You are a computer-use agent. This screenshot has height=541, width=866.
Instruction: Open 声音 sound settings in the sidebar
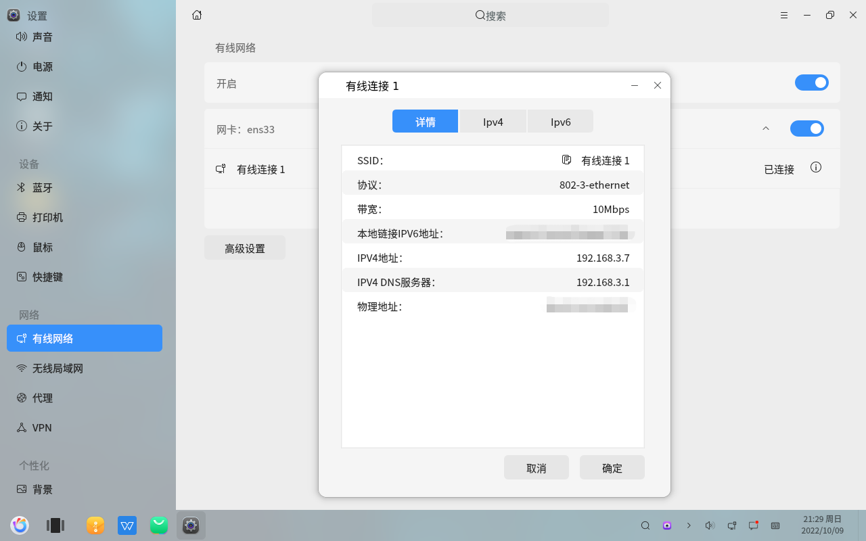pos(85,37)
